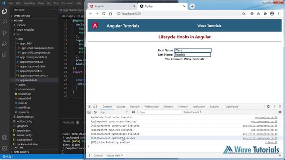Click the browser Back arrow
This screenshot has width=285, height=160.
[90, 14]
